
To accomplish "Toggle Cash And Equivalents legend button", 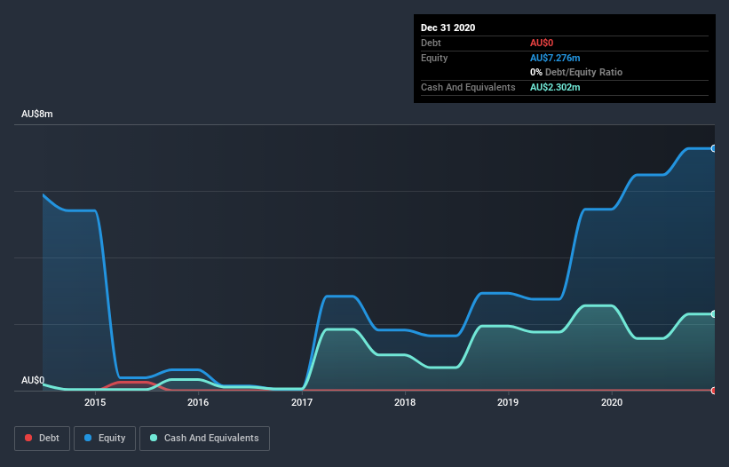I will point(204,439).
